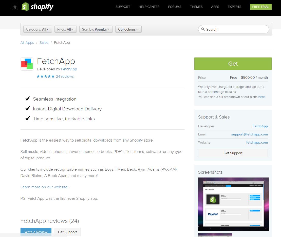Click 'Time sensitive, trackable links' text

click(x=64, y=119)
